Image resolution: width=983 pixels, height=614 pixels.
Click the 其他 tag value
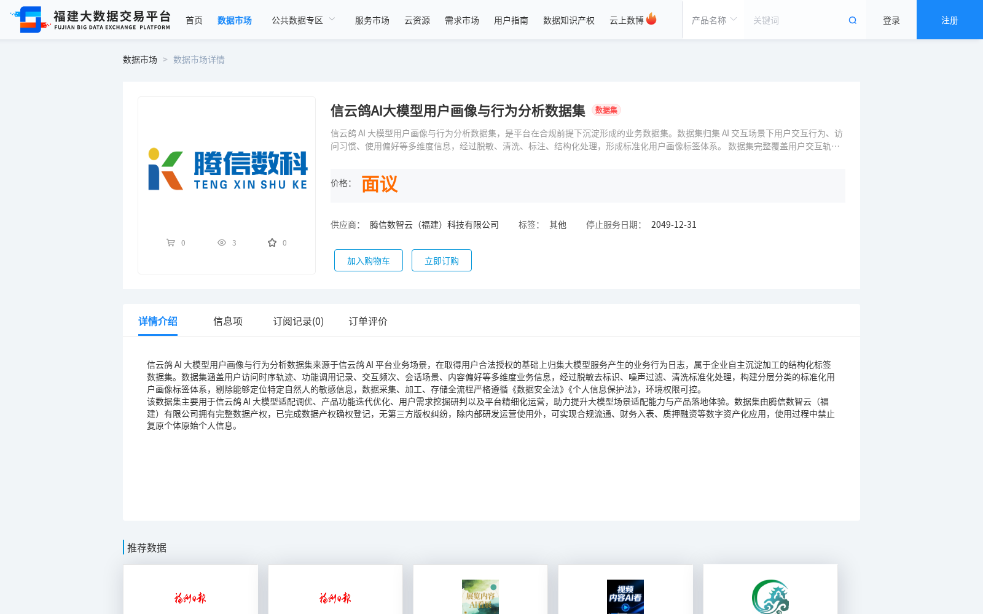click(x=558, y=225)
